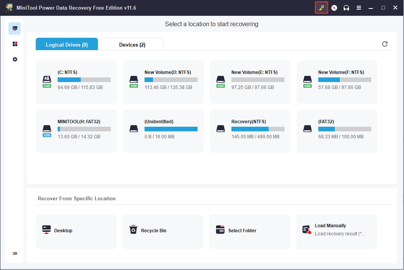Select New Volume(E: NTFS) label
Image resolution: width=404 pixels, height=270 pixels.
point(254,72)
